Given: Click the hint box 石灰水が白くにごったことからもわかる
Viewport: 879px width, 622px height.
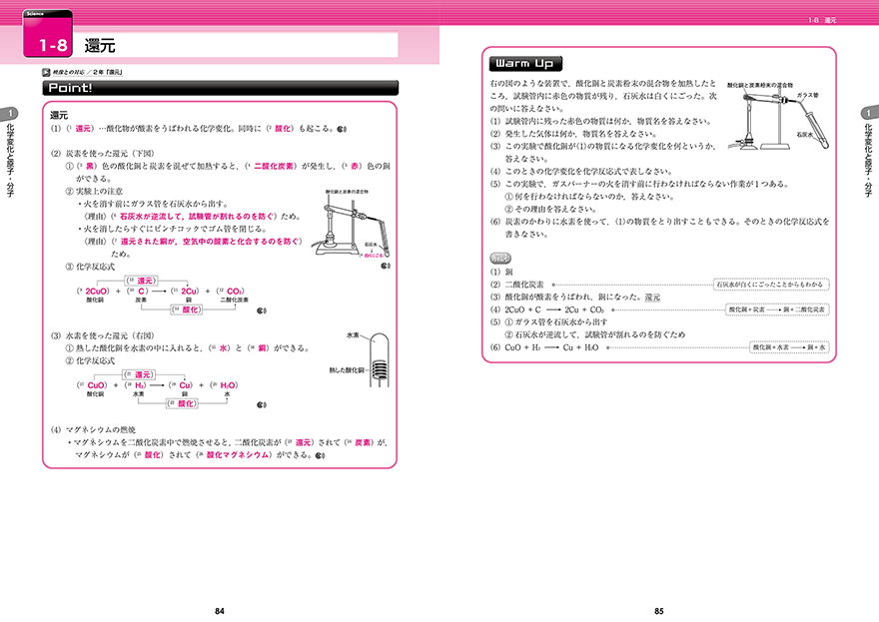Looking at the screenshot, I should (x=771, y=285).
